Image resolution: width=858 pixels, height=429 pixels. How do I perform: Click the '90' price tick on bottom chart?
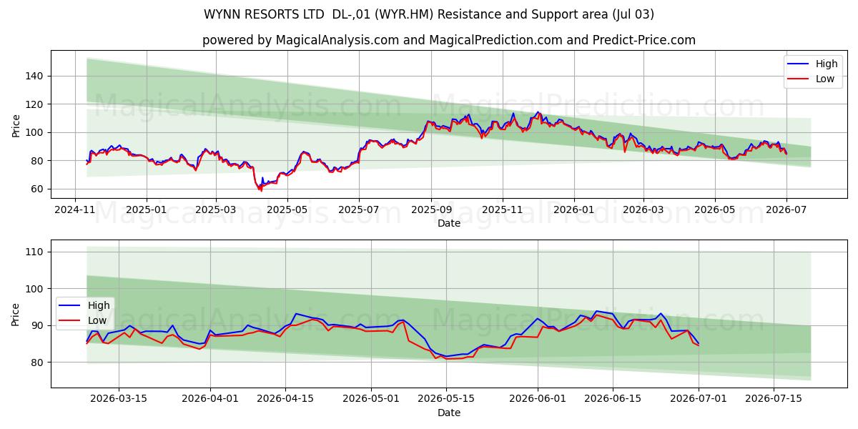point(39,325)
